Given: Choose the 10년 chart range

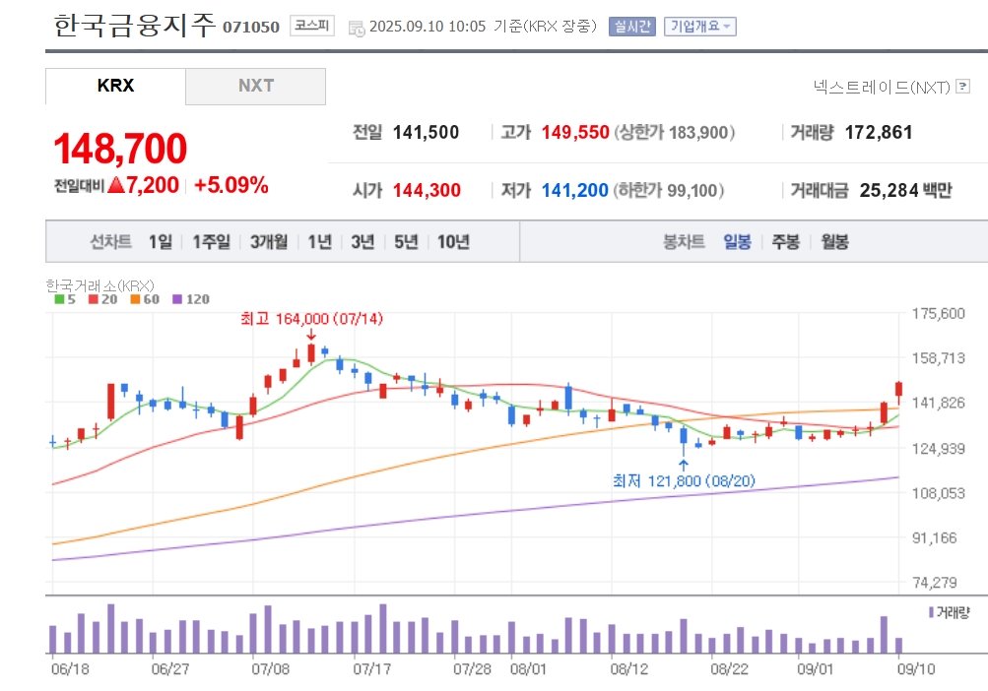Looking at the screenshot, I should click(454, 242).
